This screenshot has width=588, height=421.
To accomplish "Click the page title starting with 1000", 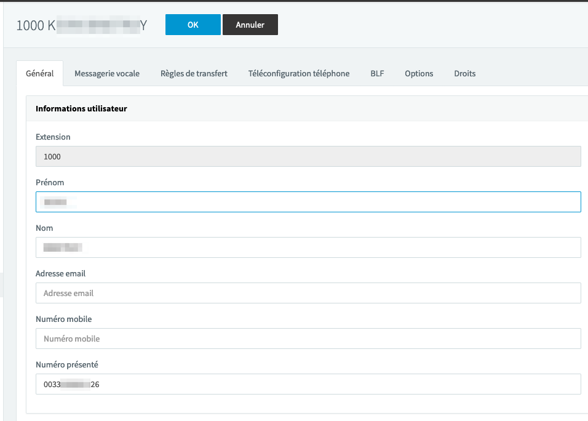I will pos(81,25).
